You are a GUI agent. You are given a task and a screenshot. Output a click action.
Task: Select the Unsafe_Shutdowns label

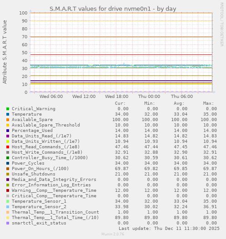pos(34,174)
